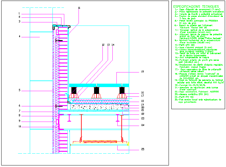
Task: Click the leftmost black paving pedestal
Action: [75, 91]
